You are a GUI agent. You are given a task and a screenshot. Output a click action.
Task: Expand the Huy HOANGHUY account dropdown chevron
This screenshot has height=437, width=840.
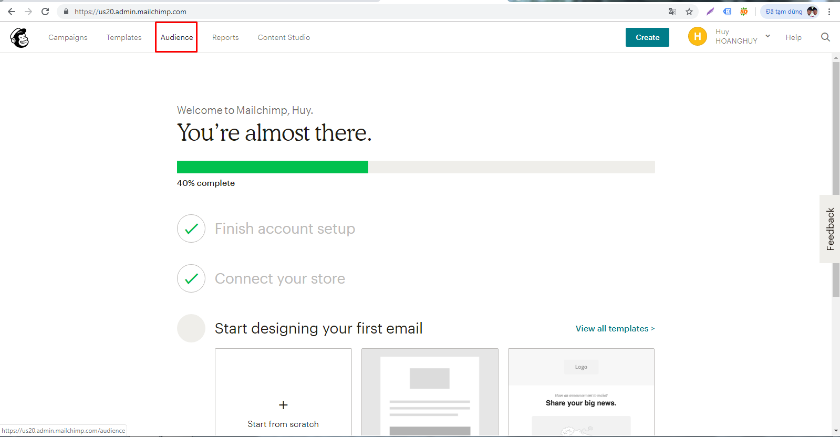click(x=768, y=36)
